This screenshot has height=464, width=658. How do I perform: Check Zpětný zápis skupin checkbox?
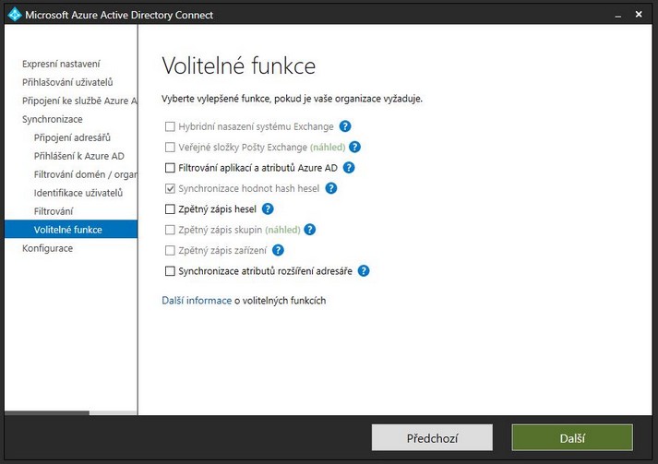point(170,230)
